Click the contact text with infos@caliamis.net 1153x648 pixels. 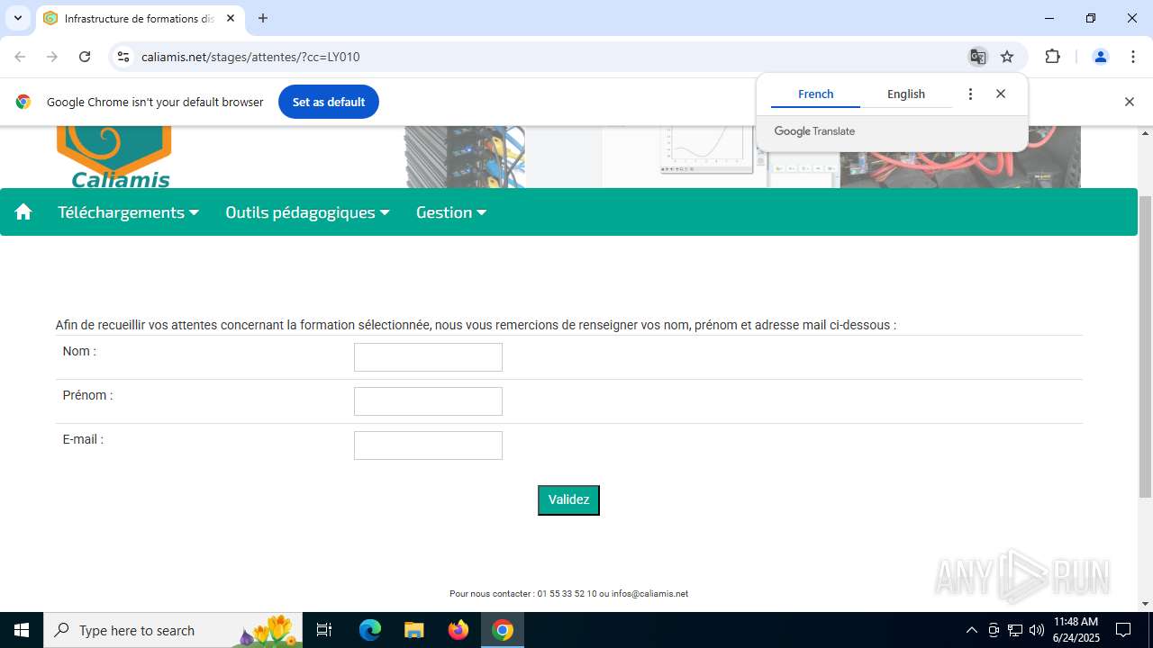pyautogui.click(x=568, y=594)
